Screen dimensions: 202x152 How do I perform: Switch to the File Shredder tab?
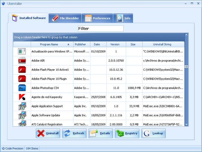(65, 18)
